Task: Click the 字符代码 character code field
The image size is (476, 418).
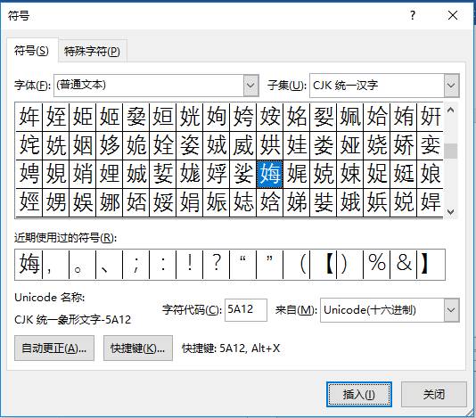Action: click(x=246, y=310)
